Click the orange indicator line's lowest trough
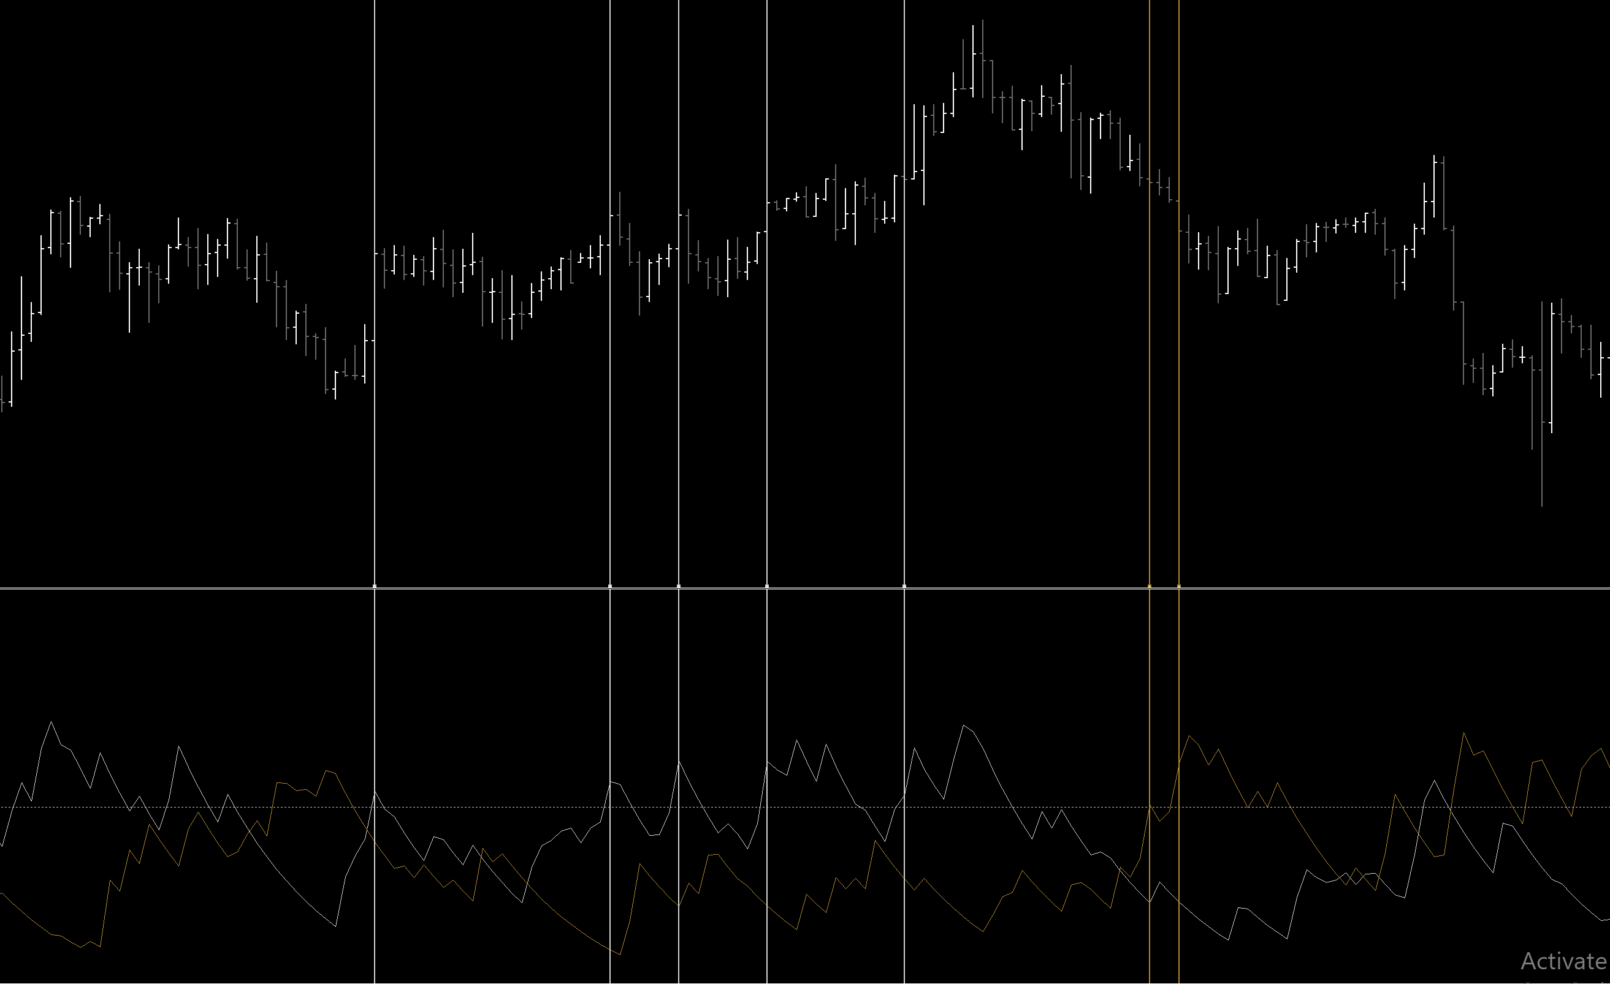1610x984 pixels. pyautogui.click(x=619, y=955)
